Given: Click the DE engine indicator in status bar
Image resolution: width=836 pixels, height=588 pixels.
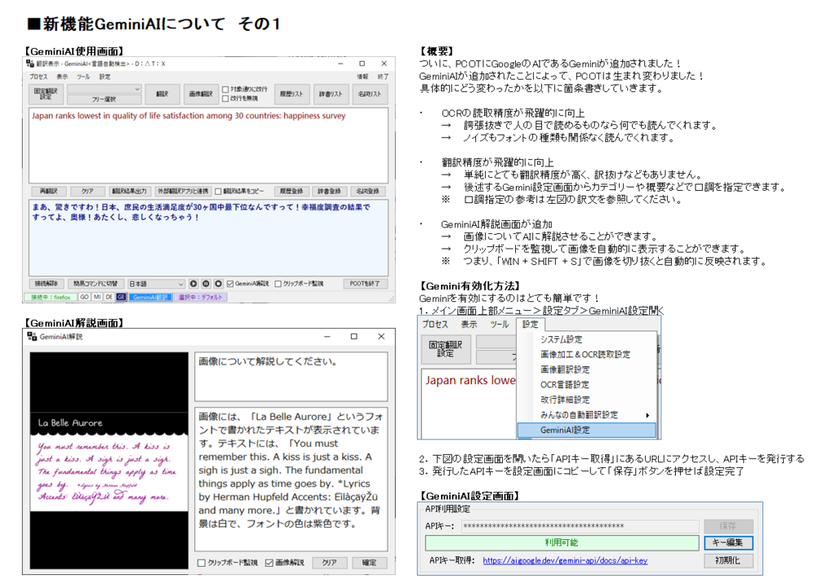Looking at the screenshot, I should click(109, 297).
